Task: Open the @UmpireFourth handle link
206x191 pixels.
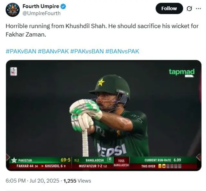Action: coord(41,13)
